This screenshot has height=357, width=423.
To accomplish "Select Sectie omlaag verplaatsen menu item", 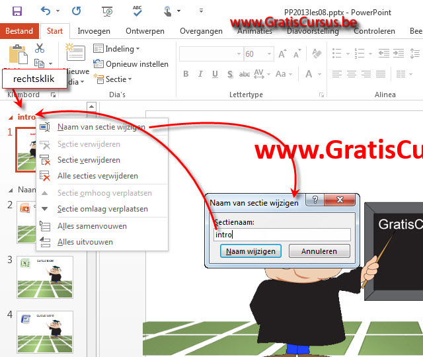I will tap(102, 209).
